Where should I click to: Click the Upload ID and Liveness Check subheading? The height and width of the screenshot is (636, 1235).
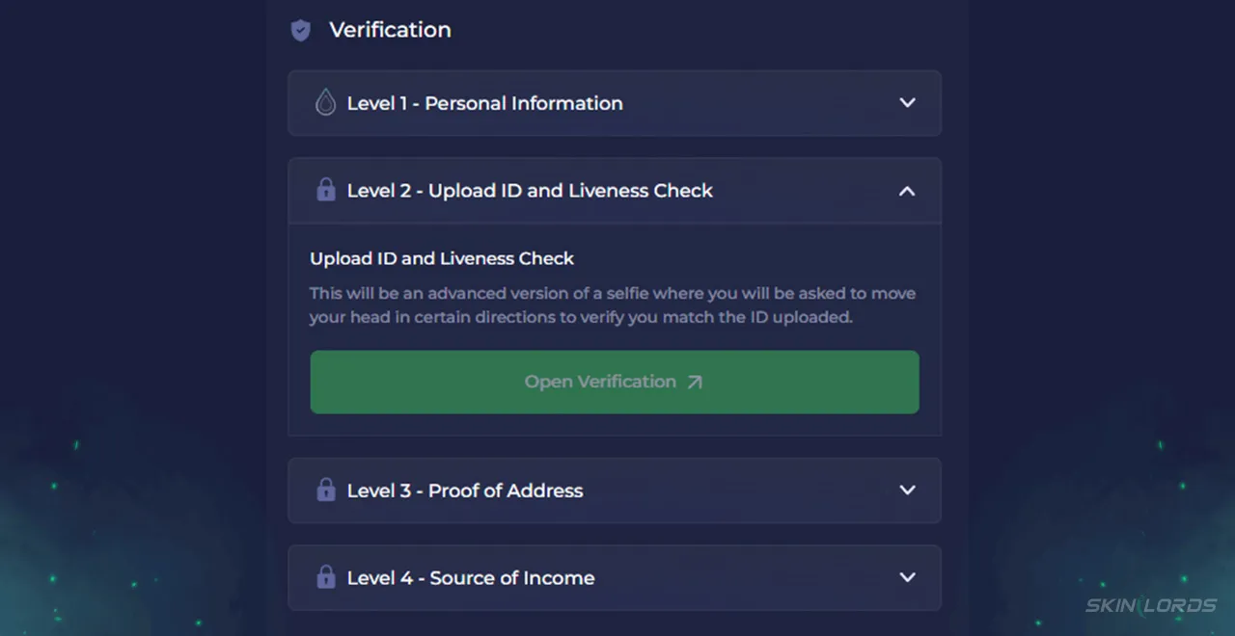click(x=442, y=258)
